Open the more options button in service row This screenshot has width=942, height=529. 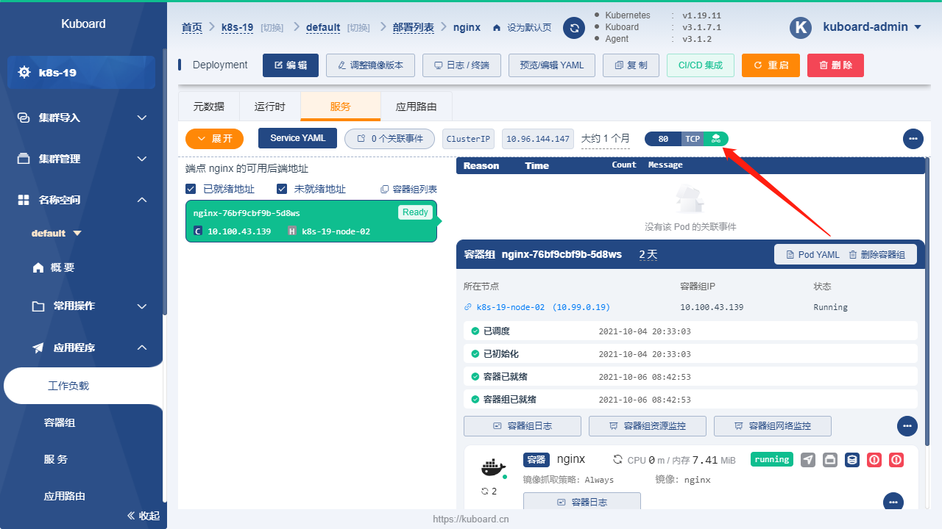pos(913,139)
